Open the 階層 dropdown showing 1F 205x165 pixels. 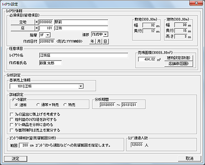[45, 35]
